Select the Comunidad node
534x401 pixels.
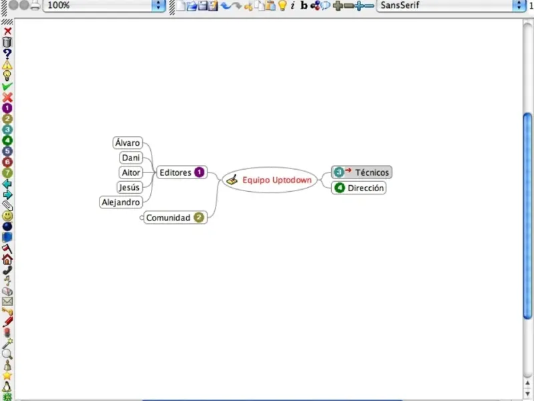176,218
